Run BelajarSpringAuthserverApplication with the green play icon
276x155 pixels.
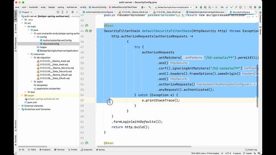(x=197, y=7)
